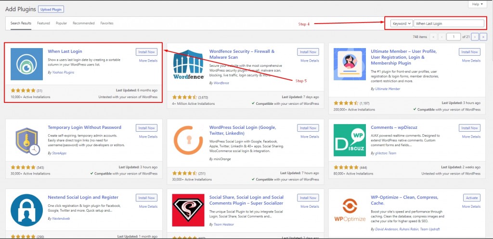Screen dimensions: 493x239
Task: Click the plugin search field with When Last Login
Action: pos(449,24)
